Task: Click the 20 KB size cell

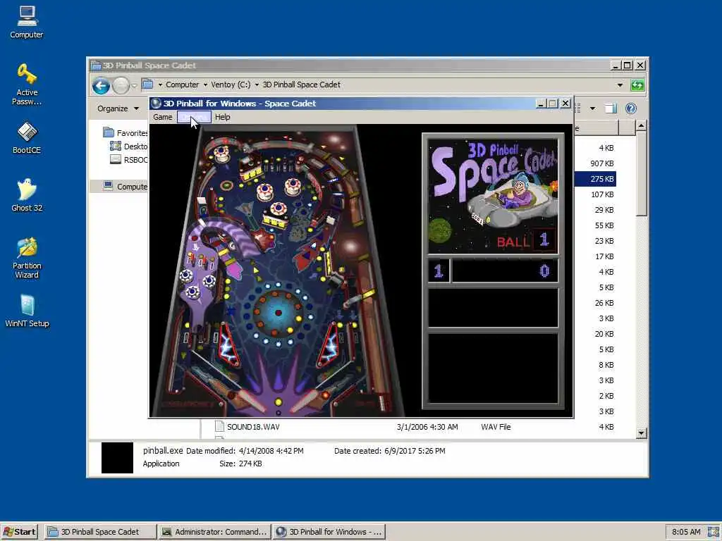Action: [x=604, y=334]
